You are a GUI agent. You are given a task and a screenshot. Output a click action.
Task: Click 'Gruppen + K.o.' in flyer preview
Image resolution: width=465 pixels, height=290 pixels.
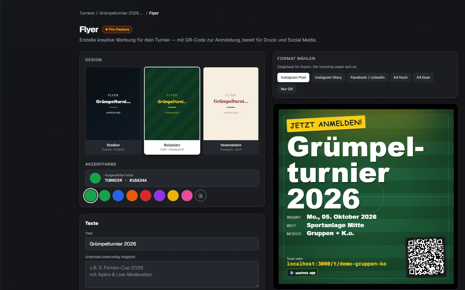coord(330,233)
